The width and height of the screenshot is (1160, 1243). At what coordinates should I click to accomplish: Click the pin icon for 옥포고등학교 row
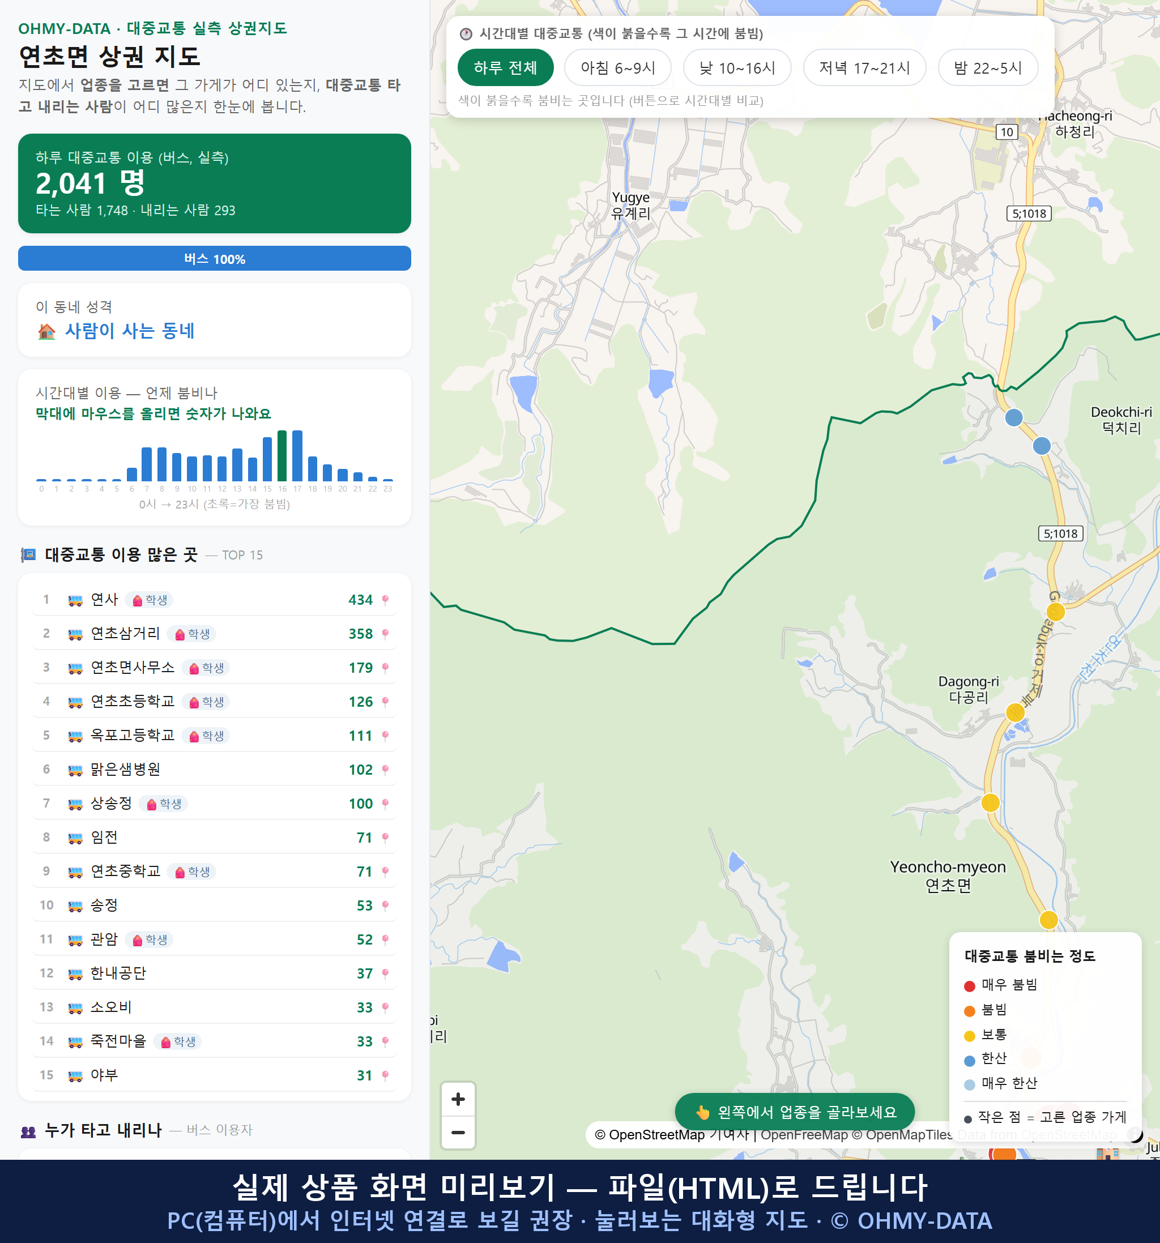point(385,736)
